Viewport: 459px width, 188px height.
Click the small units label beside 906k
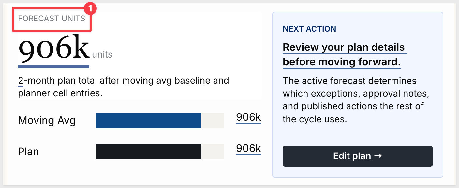(x=102, y=54)
